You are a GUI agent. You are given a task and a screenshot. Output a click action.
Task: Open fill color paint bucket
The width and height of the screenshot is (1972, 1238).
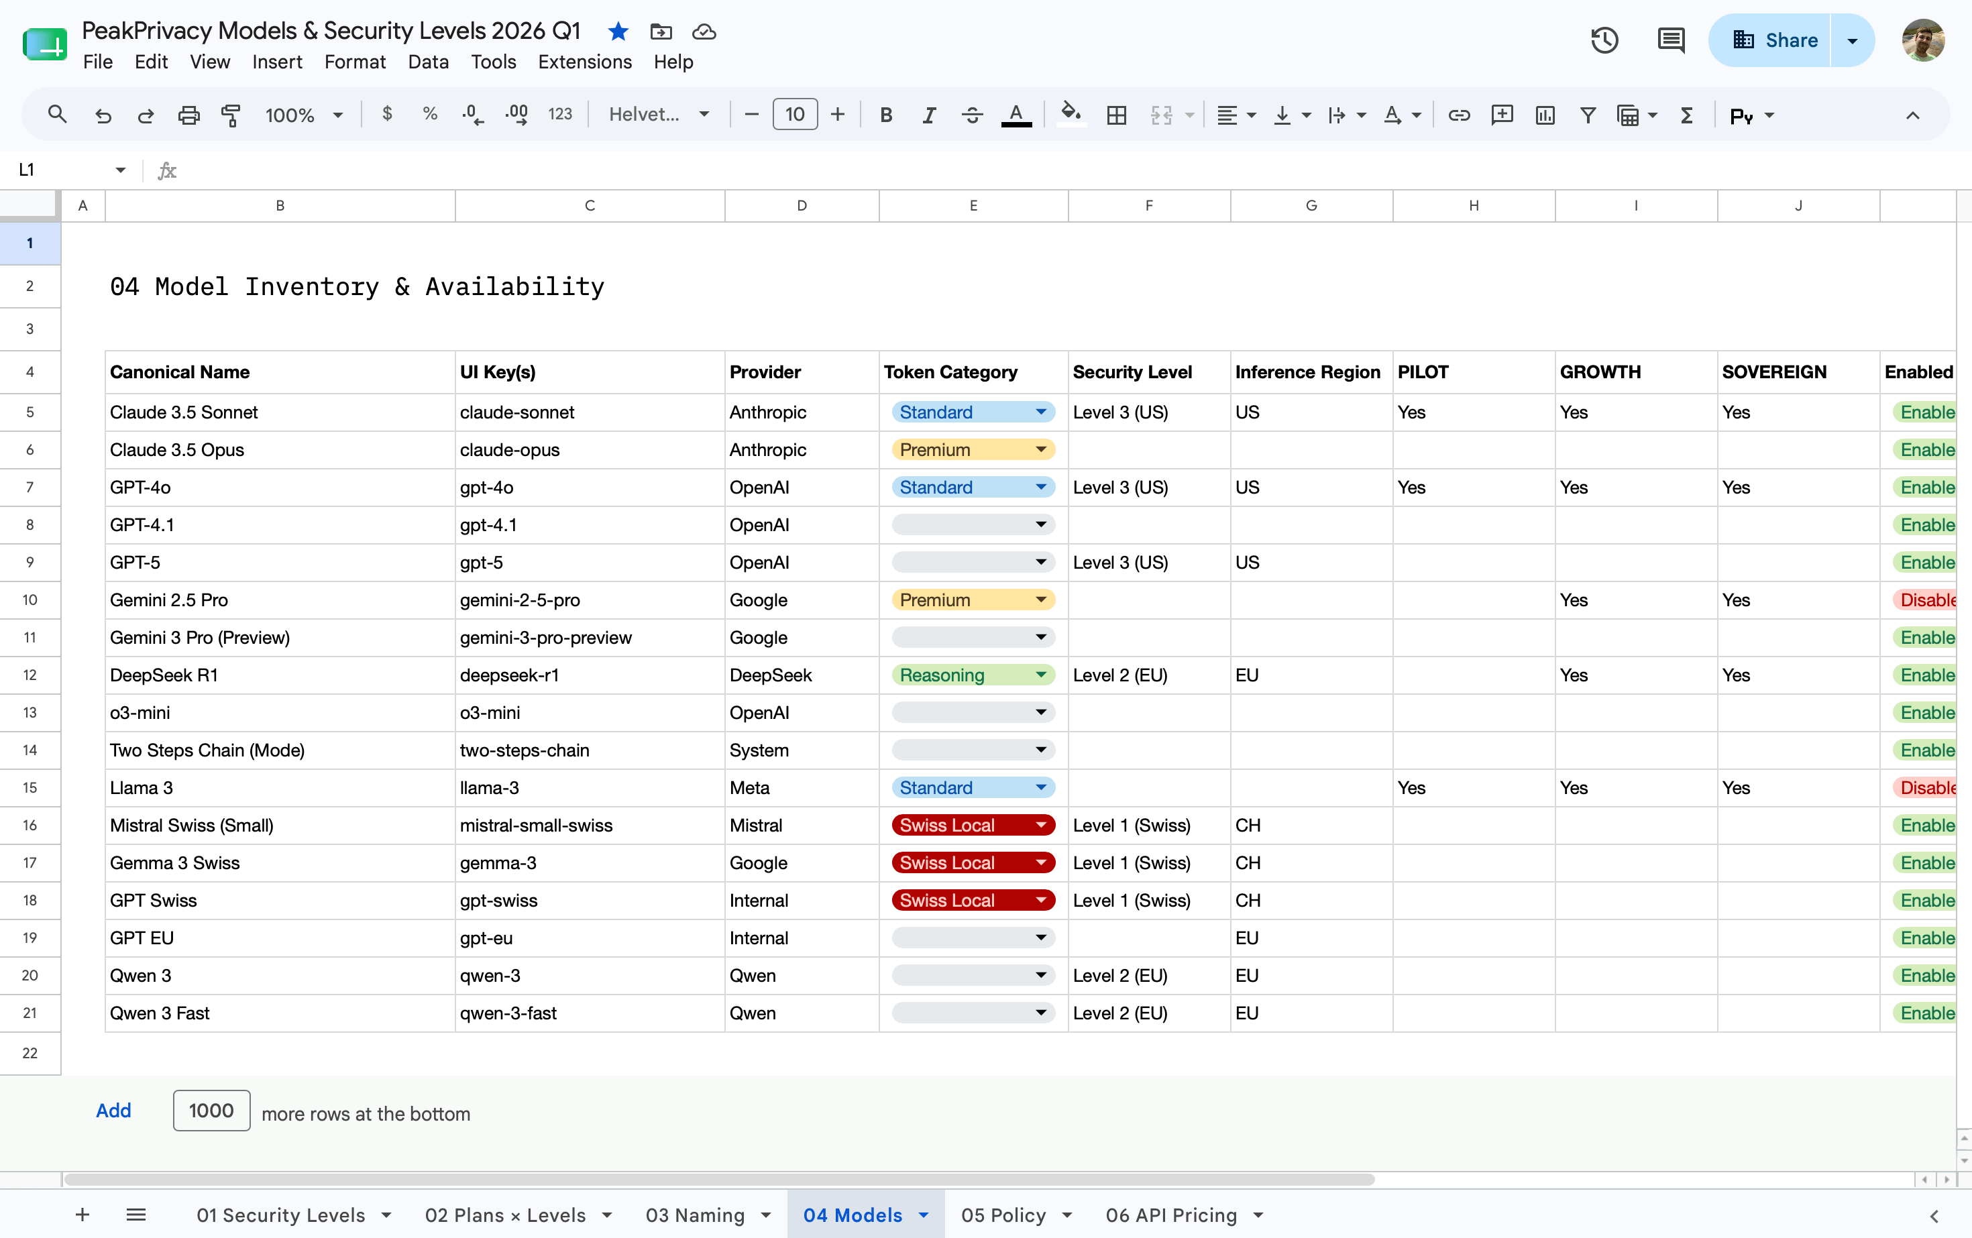coord(1071,115)
